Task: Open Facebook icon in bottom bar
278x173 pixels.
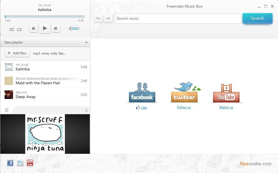Action: coord(10,163)
